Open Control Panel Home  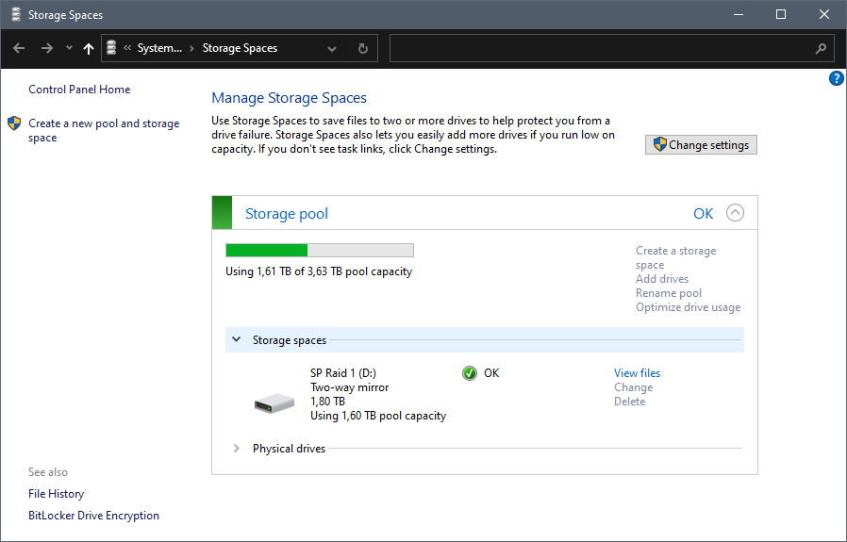coord(79,90)
